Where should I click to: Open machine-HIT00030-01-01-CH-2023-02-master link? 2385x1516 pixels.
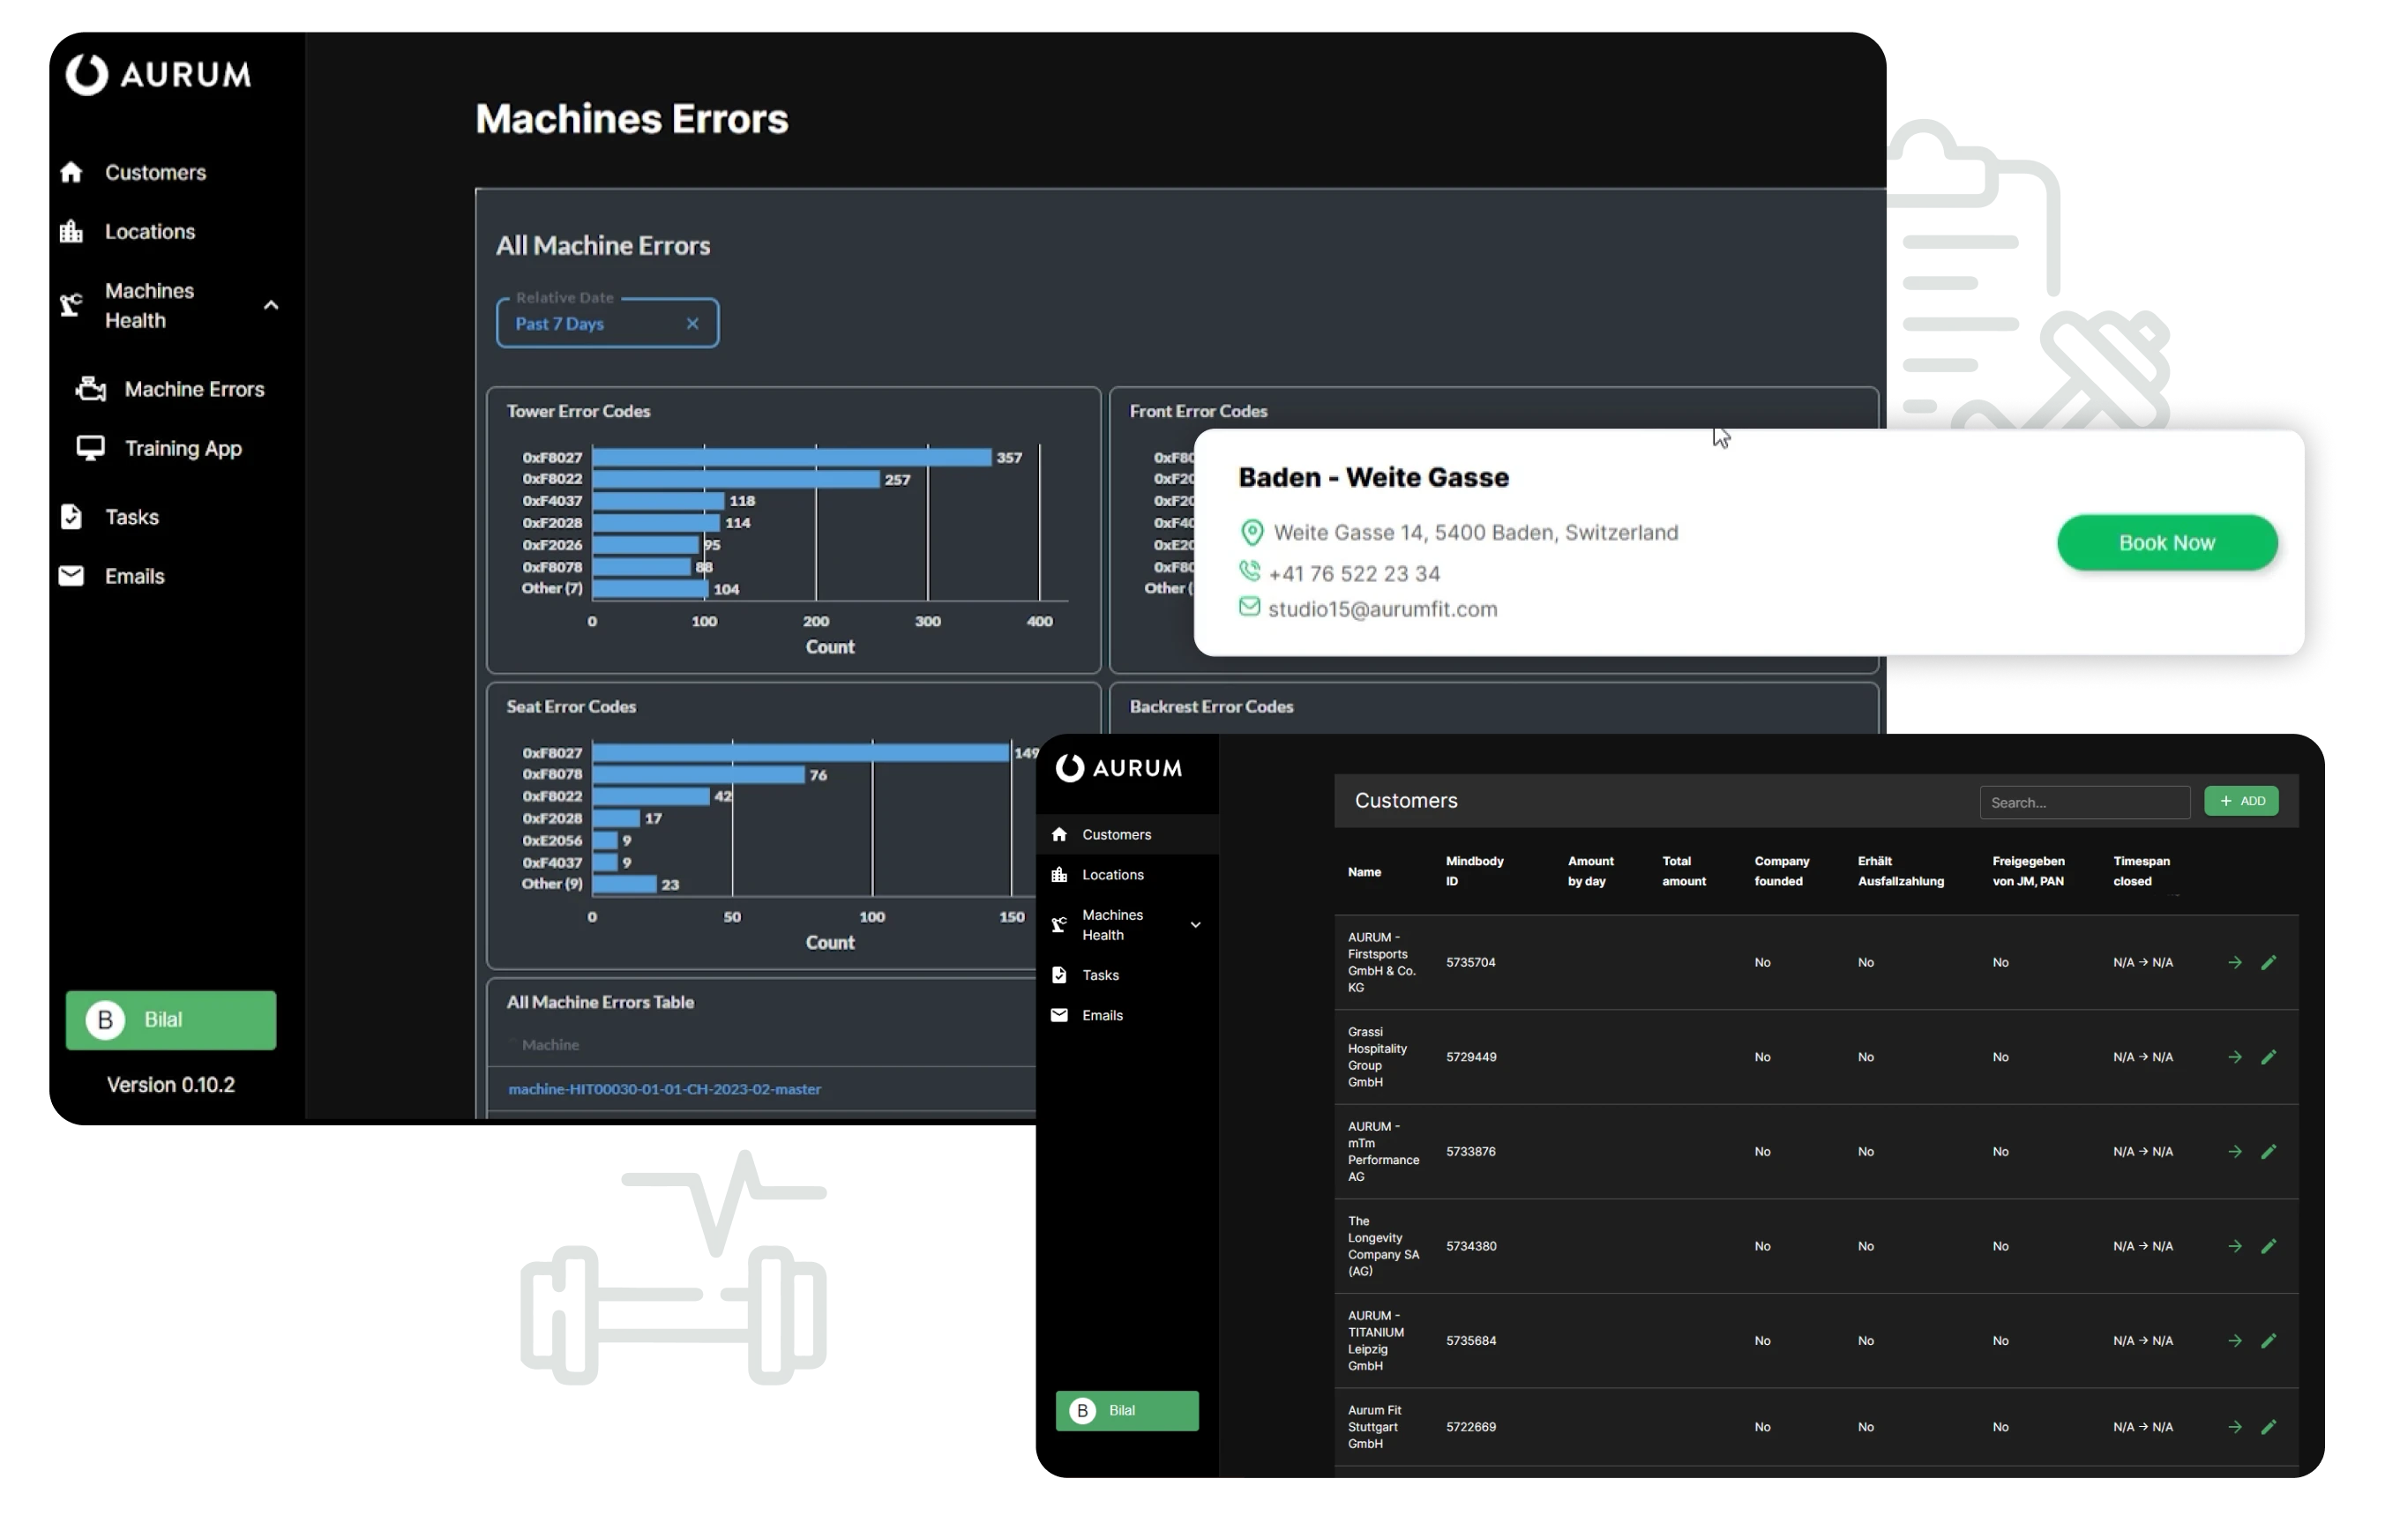tap(664, 1089)
